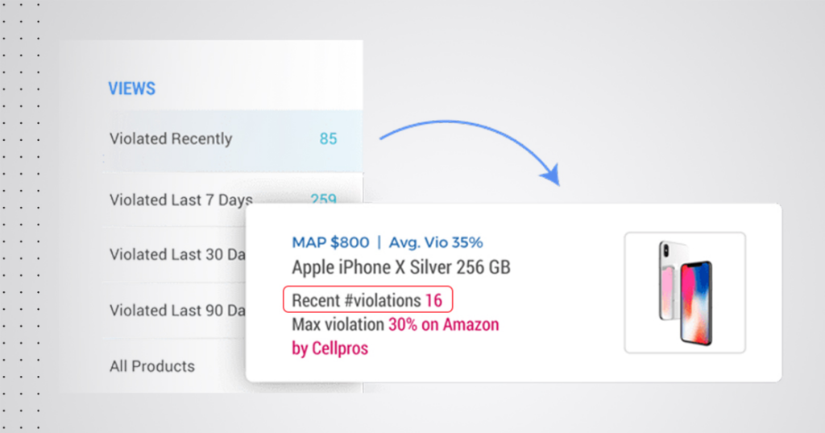
Task: Show the All Products view
Action: [152, 366]
